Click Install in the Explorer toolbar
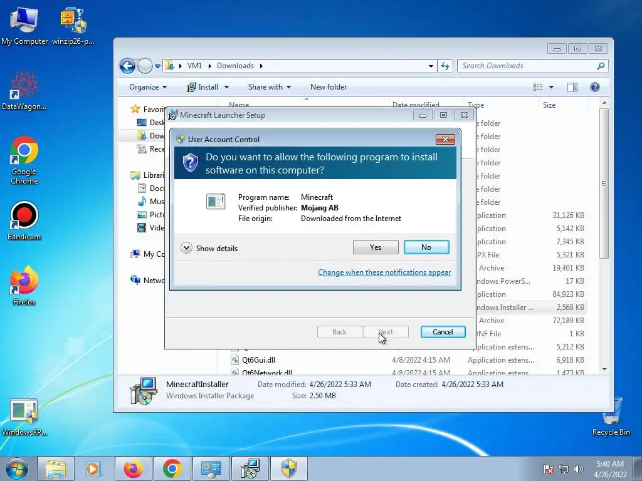 (203, 87)
